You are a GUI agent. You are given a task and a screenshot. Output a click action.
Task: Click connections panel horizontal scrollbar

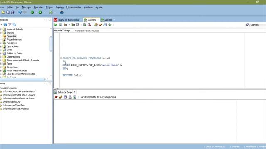[x=23, y=79]
